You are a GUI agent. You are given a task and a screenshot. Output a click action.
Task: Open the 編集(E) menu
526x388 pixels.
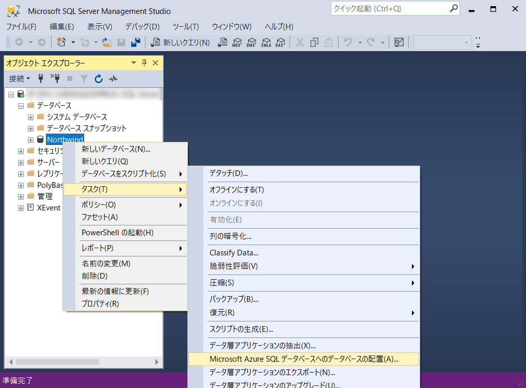tap(62, 26)
